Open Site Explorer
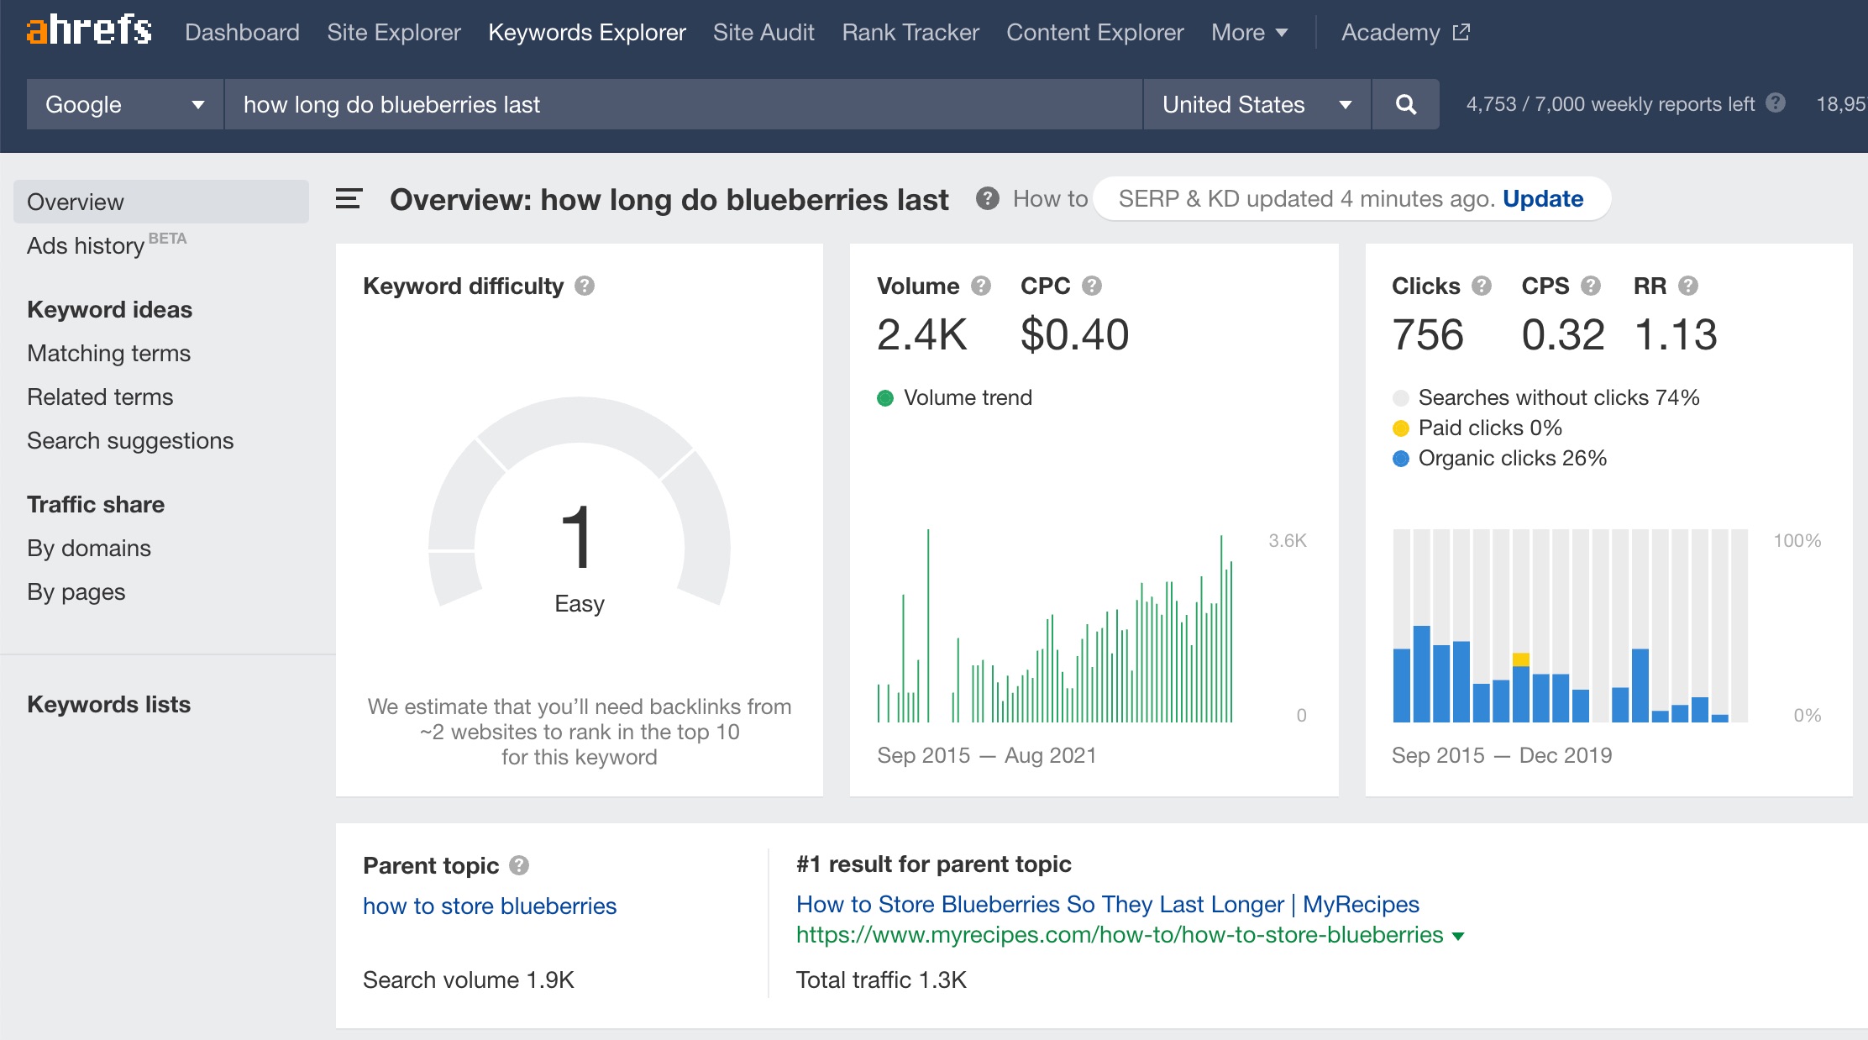1868x1040 pixels. point(394,32)
